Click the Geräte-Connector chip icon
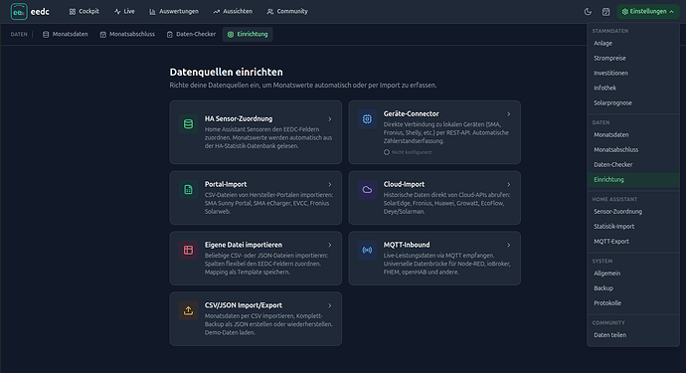 [367, 119]
